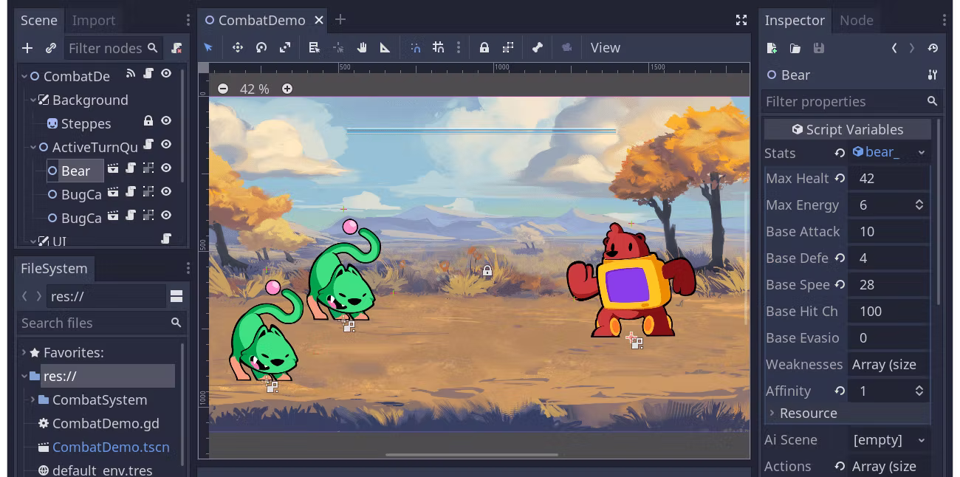Open the Bear node's script icon

[x=131, y=168]
